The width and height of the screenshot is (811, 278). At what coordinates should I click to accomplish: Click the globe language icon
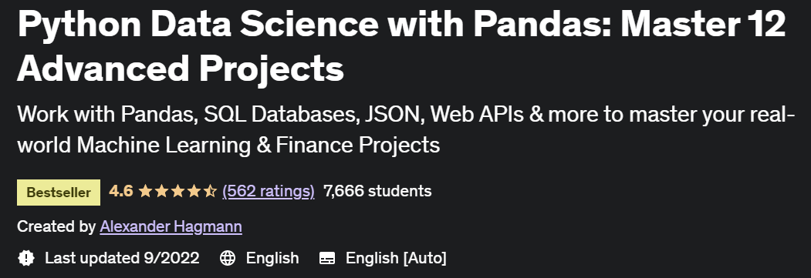(x=228, y=257)
